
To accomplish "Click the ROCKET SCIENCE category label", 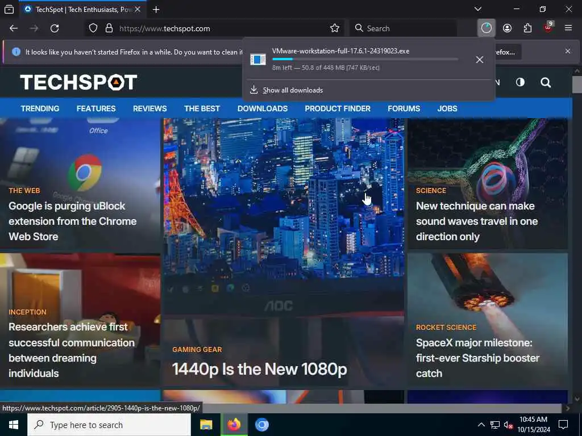I will coord(446,328).
